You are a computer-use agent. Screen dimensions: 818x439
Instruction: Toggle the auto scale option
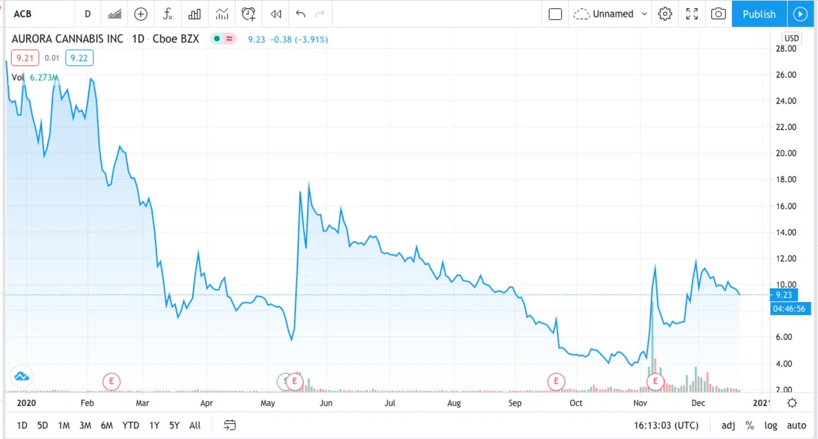coord(797,425)
